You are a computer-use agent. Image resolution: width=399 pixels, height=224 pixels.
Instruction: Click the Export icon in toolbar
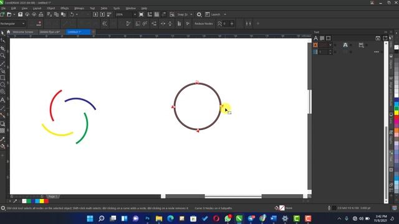[102, 14]
